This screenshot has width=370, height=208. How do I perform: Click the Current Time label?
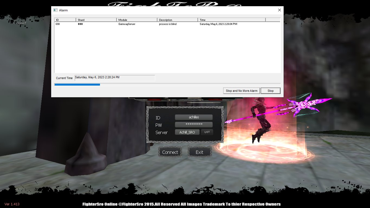[x=64, y=78]
